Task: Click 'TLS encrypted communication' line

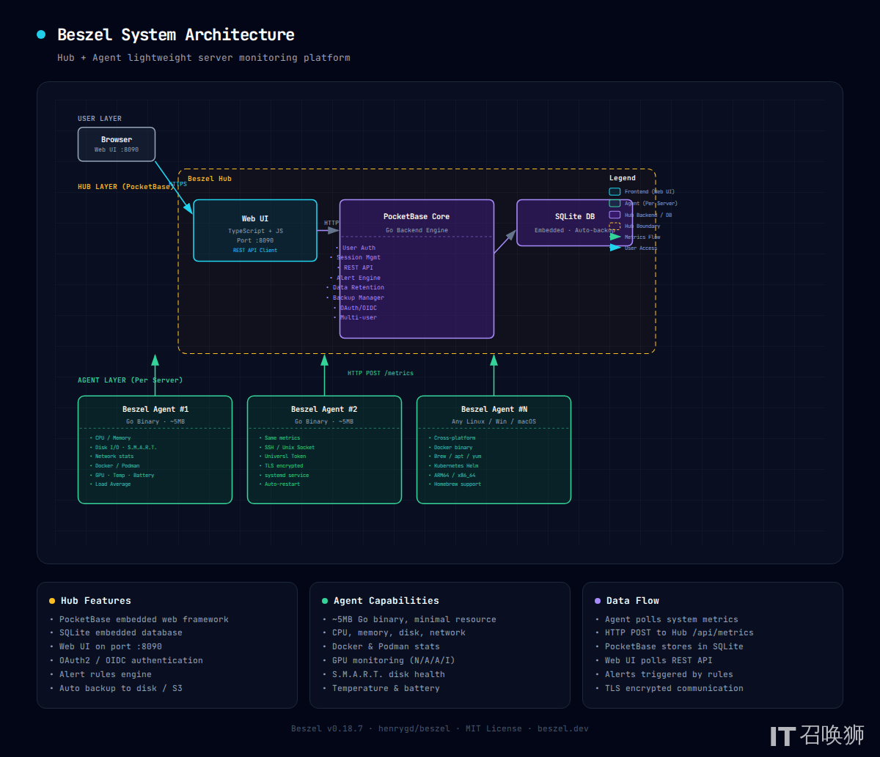Action: [674, 688]
